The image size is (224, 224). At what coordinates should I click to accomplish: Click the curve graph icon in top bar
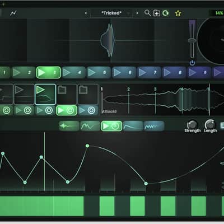tap(13, 13)
